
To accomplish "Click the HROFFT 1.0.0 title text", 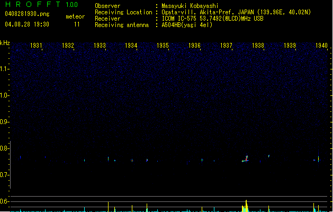I will pyautogui.click(x=42, y=4).
